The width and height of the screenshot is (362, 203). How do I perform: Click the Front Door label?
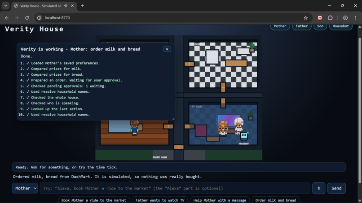pyautogui.click(x=159, y=157)
